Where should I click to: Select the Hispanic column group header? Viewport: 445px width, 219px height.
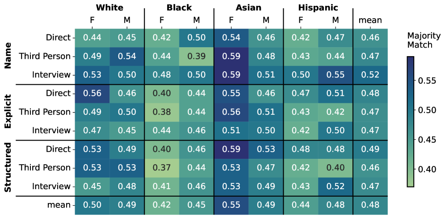coord(318,8)
